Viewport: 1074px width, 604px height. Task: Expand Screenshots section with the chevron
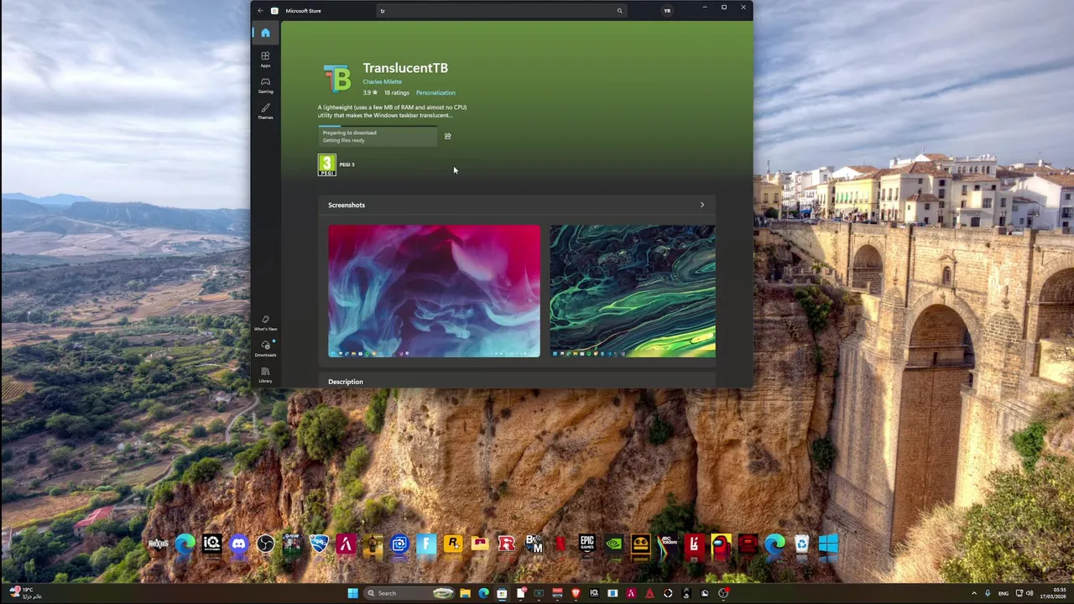[x=702, y=205]
